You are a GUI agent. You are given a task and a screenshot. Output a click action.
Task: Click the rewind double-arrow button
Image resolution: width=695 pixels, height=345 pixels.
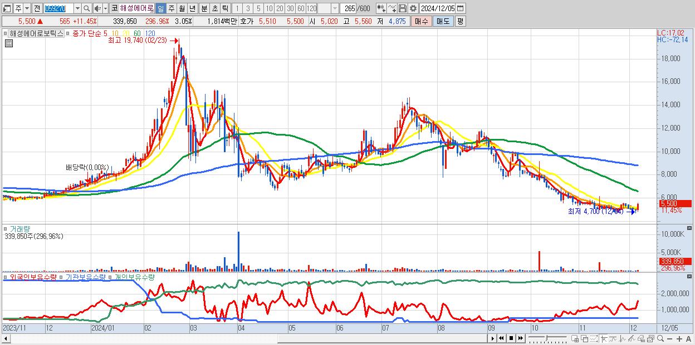pyautogui.click(x=501, y=338)
